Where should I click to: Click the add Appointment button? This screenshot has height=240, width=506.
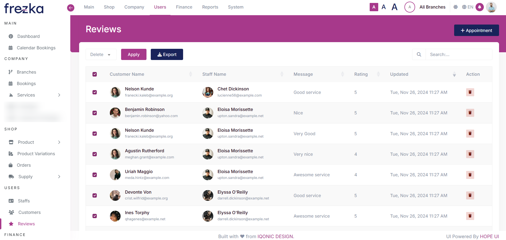pos(476,30)
